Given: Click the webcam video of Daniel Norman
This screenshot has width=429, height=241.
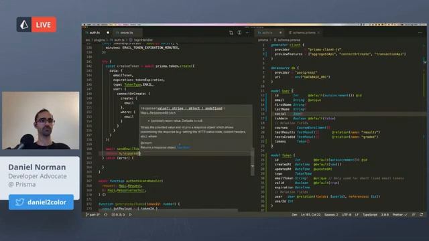Looking at the screenshot, I should 40,120.
